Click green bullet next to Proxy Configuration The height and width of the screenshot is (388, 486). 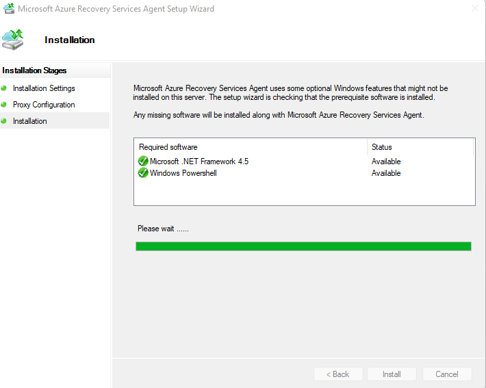click(x=3, y=105)
